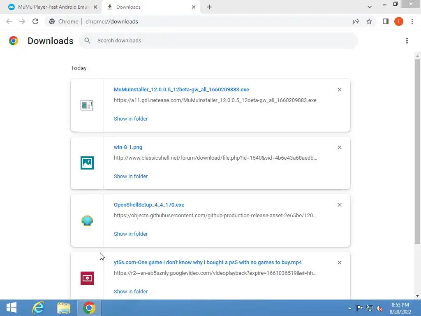Show win-8-1.png in folder

pos(131,176)
